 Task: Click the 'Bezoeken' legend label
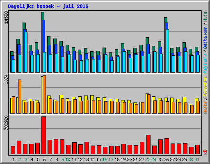coord(205,87)
